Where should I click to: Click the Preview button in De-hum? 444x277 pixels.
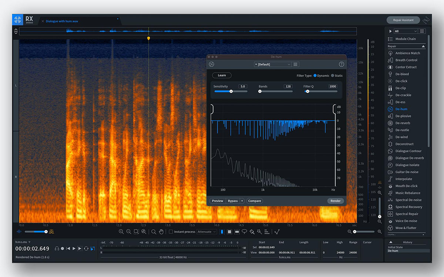point(218,201)
